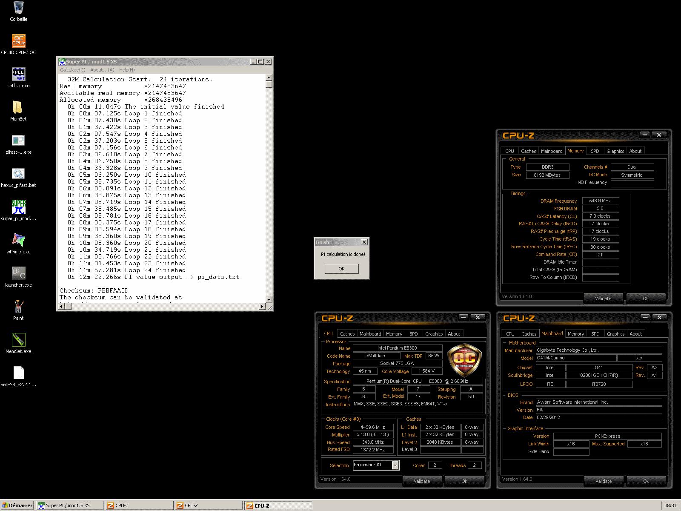Switch to Memory tab in CPU window
681x511 pixels.
(x=394, y=334)
